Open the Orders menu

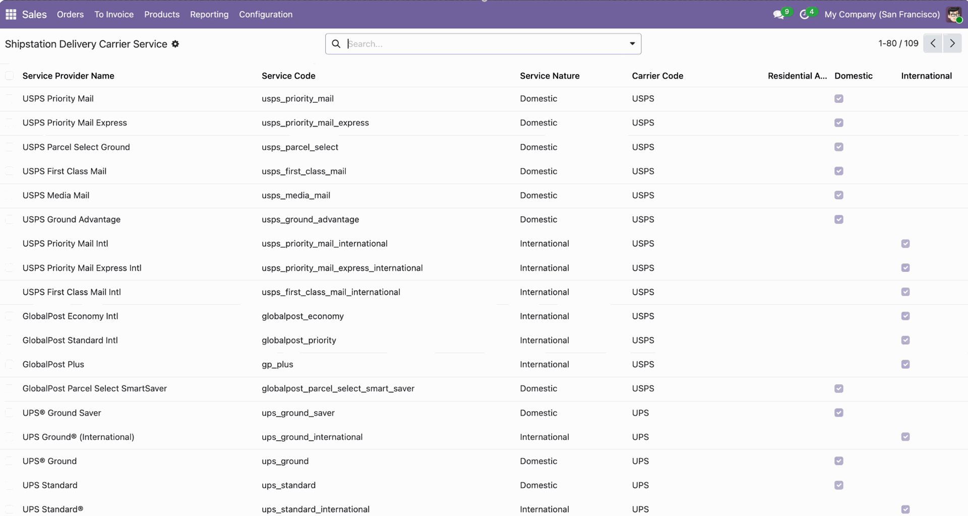pyautogui.click(x=70, y=15)
